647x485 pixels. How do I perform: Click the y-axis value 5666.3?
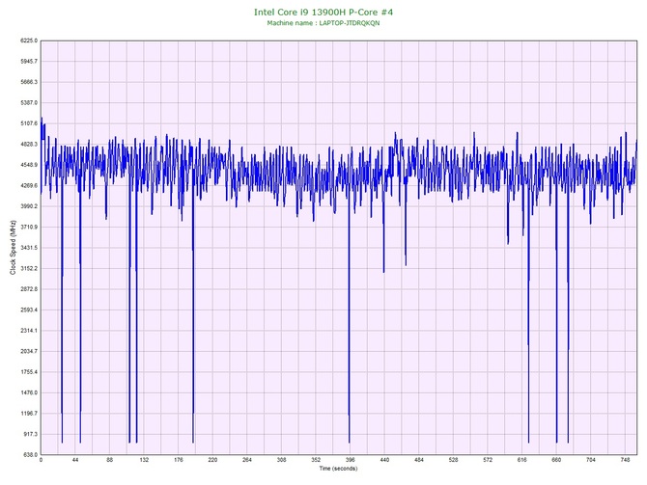pyautogui.click(x=29, y=82)
